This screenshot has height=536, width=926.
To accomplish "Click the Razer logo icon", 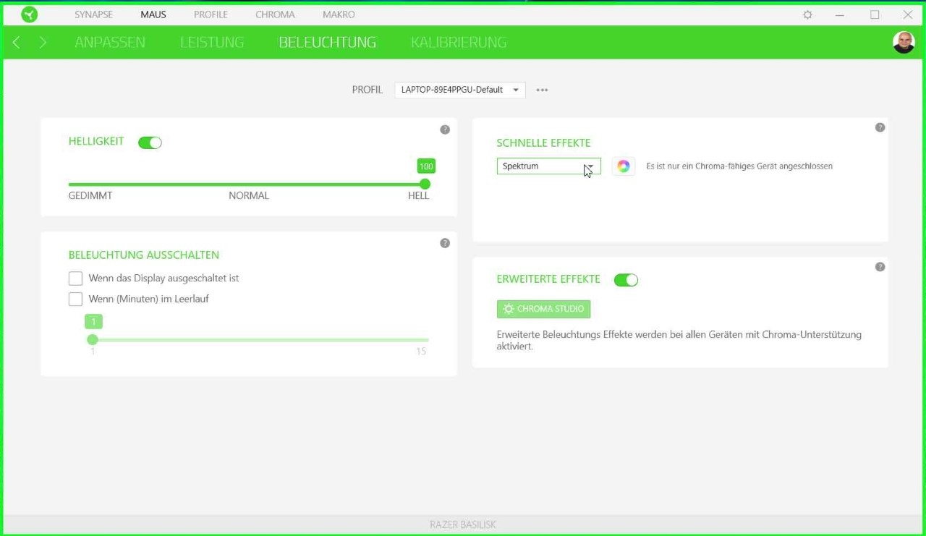I will coord(29,14).
